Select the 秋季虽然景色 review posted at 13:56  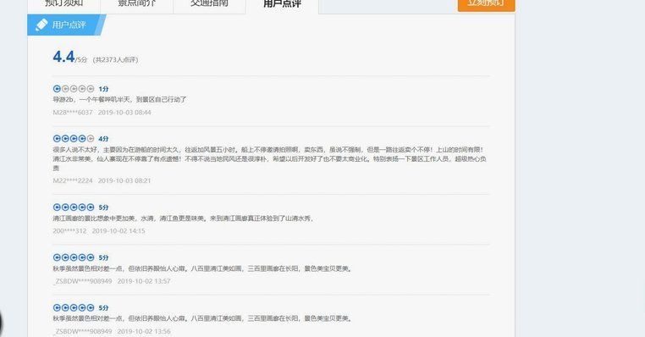[x=202, y=318]
